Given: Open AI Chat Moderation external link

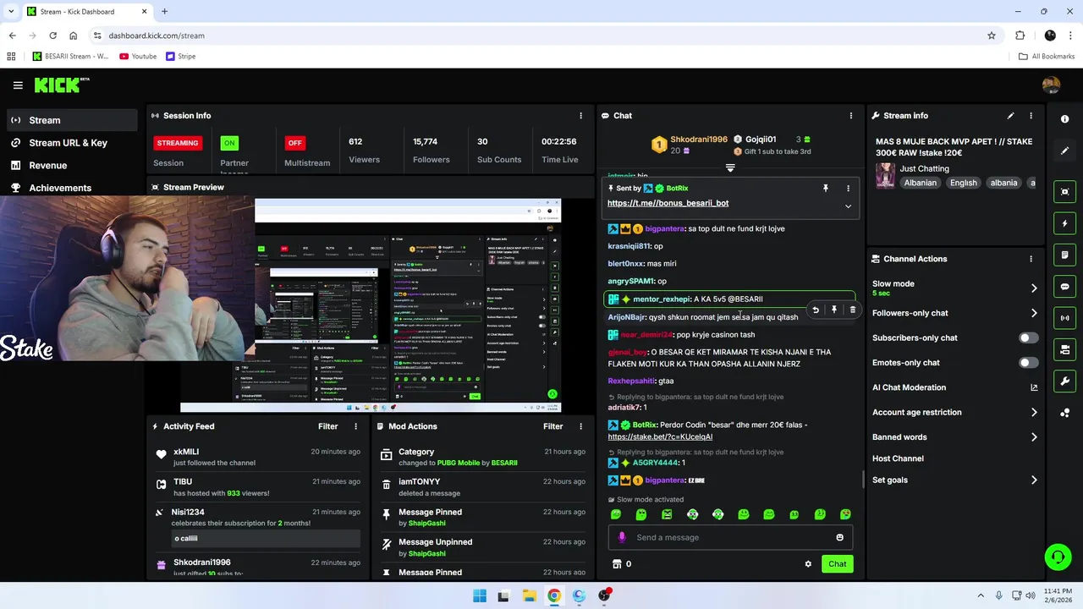Looking at the screenshot, I should [1034, 387].
